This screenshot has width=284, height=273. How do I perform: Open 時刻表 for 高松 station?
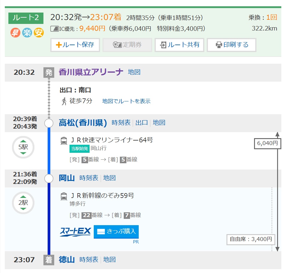pyautogui.click(x=121, y=123)
